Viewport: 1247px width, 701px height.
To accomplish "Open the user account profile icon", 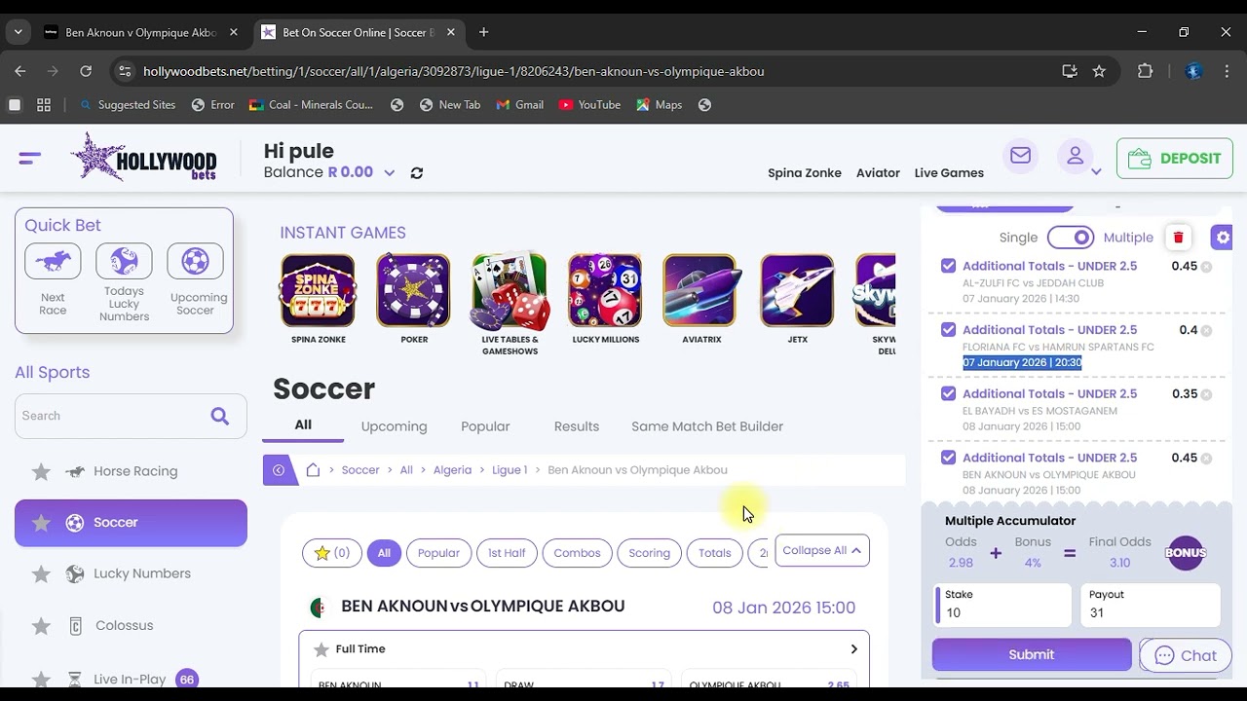I will (1075, 156).
